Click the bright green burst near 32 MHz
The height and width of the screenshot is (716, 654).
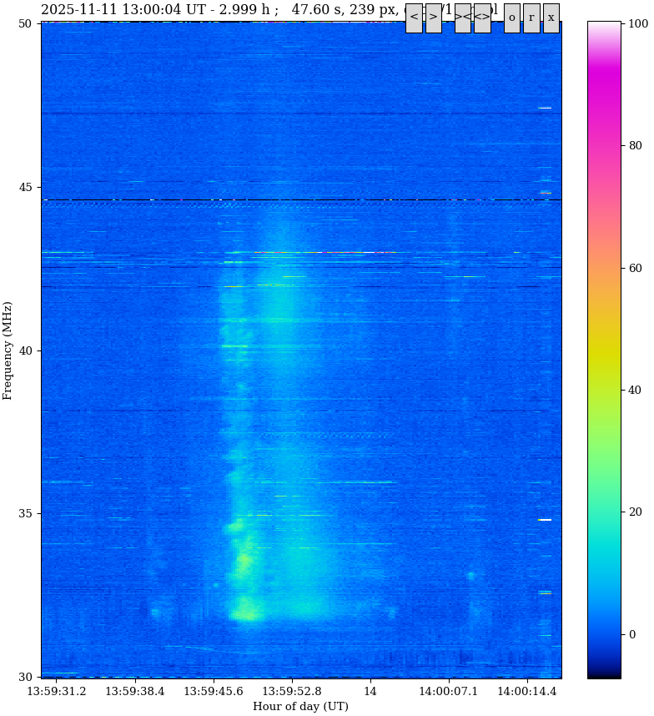pos(246,614)
